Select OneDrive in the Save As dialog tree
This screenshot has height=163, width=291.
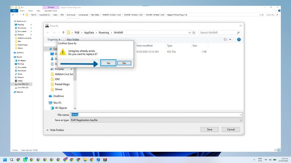[56, 96]
